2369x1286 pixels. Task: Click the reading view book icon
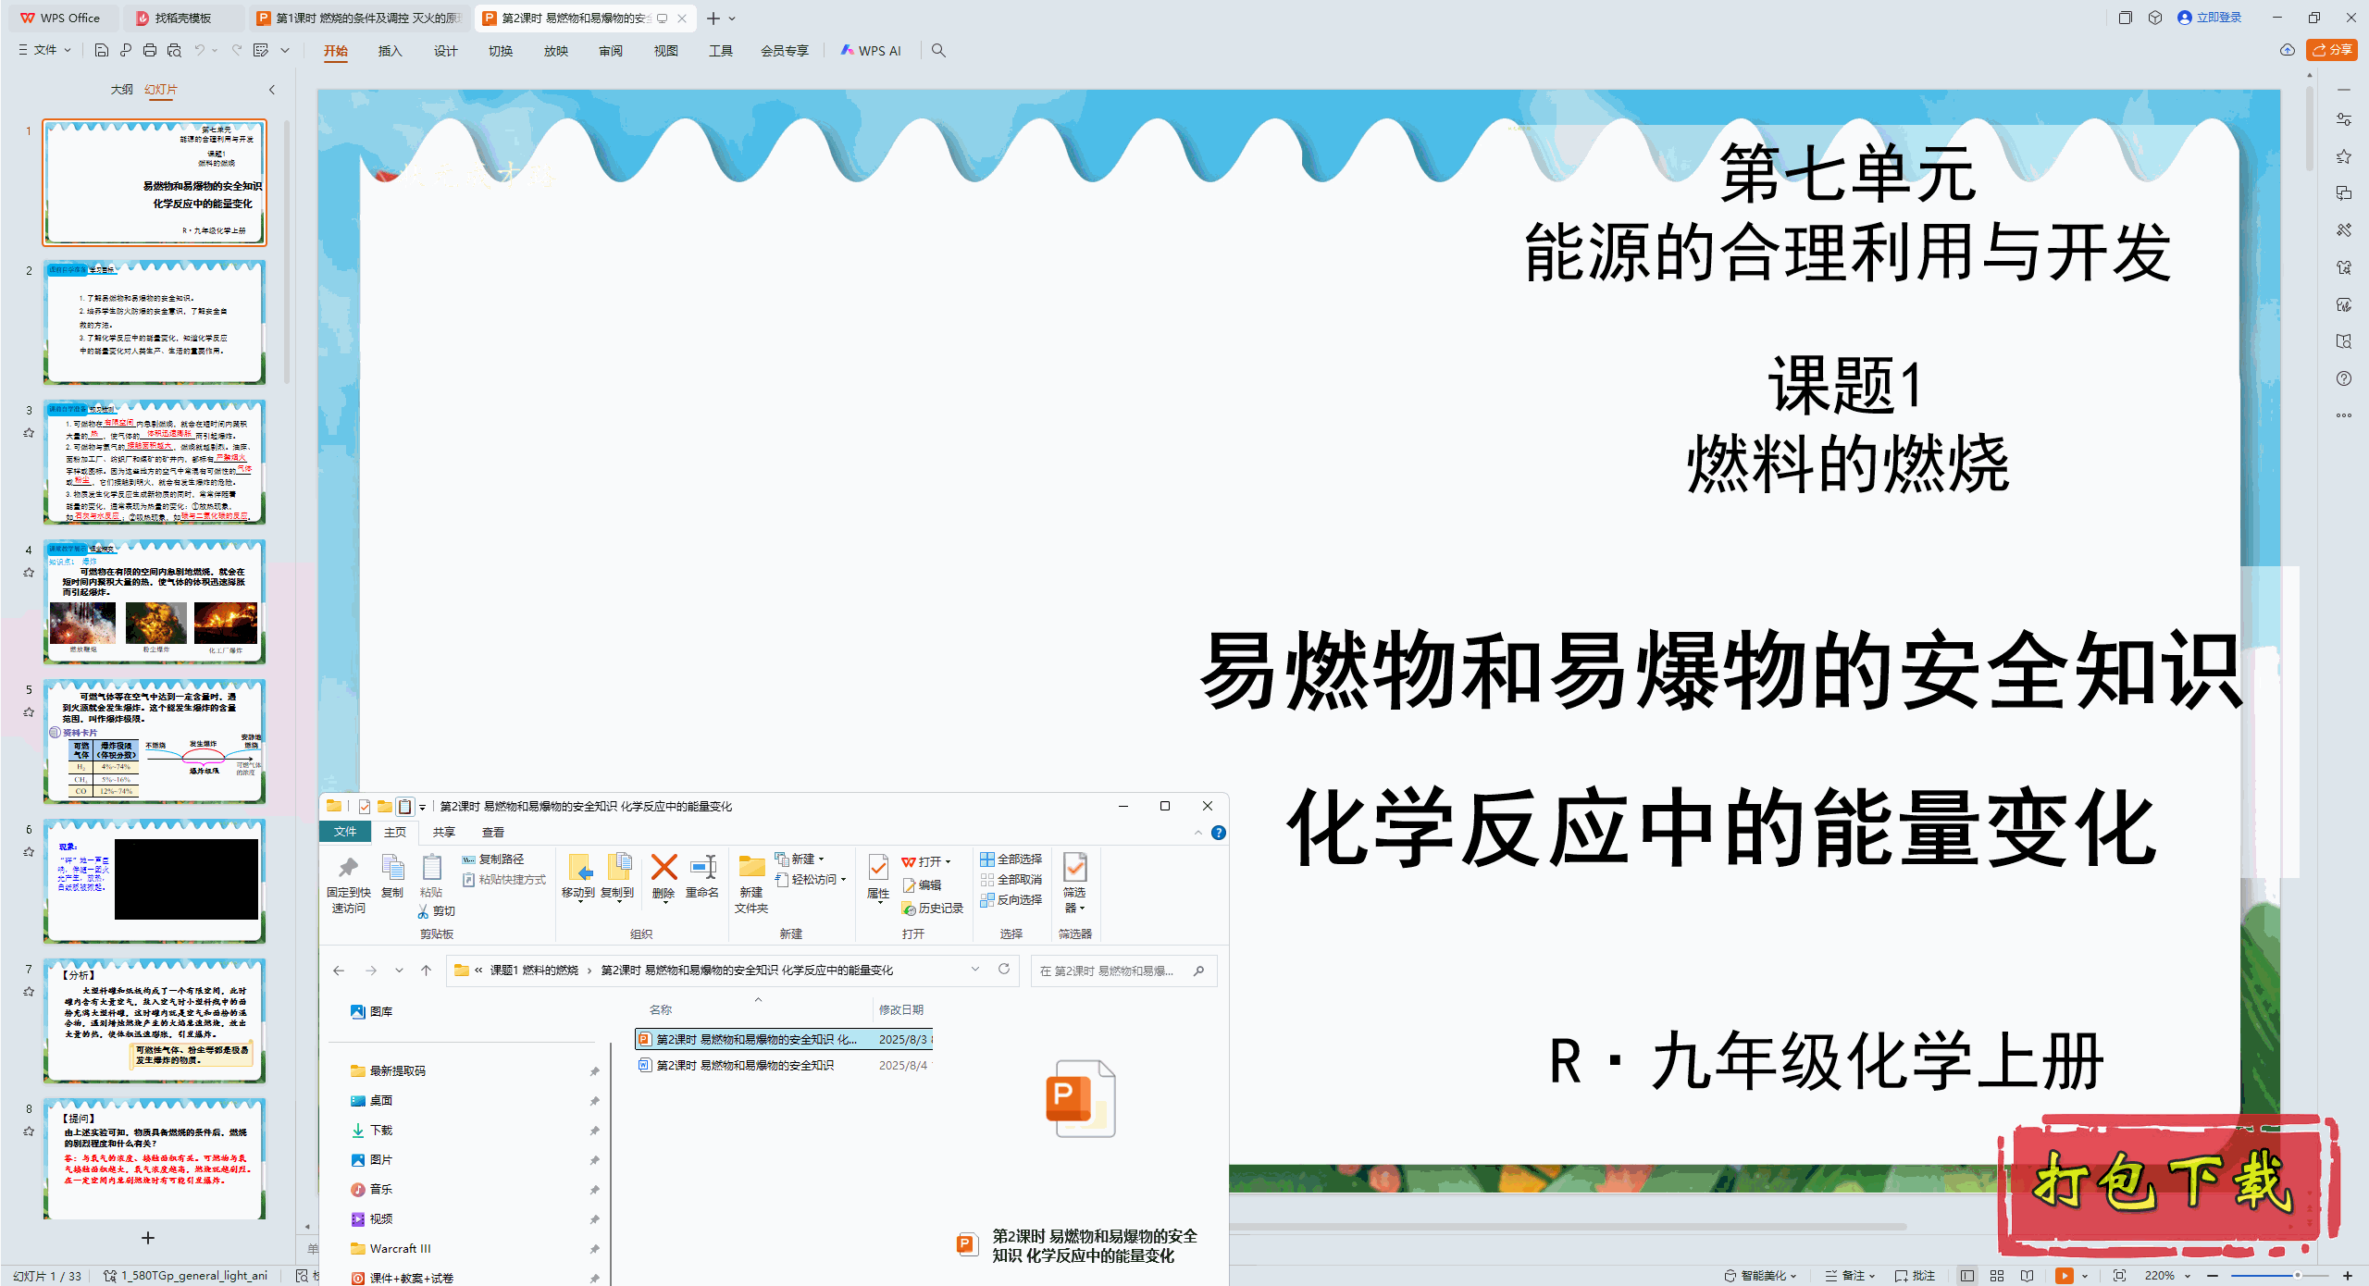coord(2028,1276)
